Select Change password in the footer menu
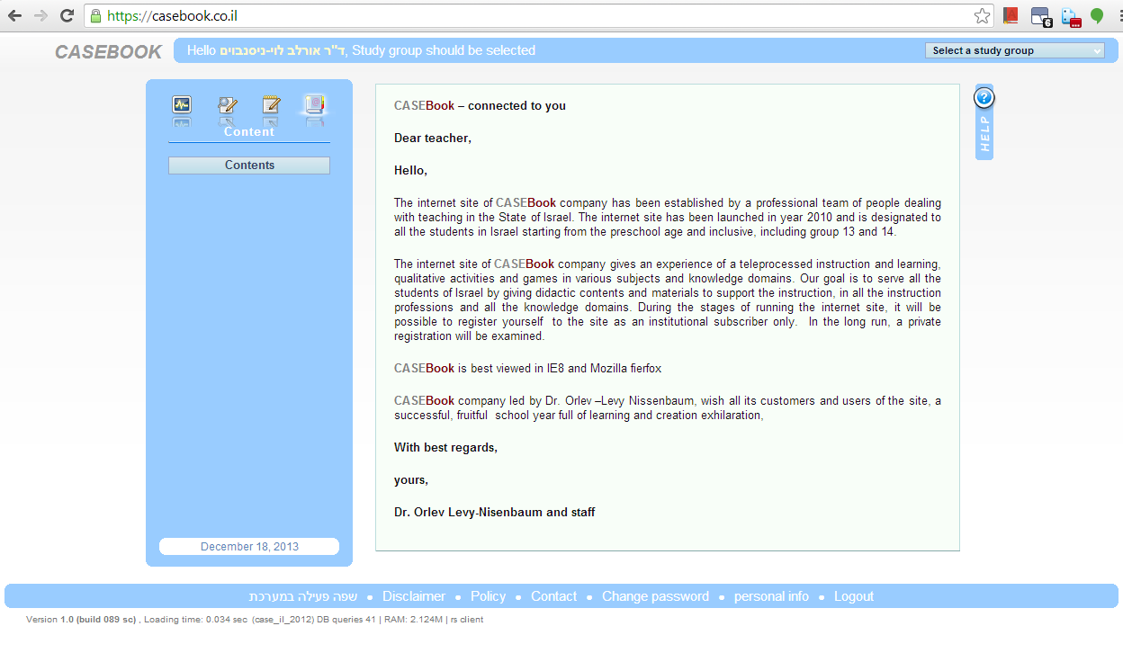The image size is (1123, 653). coord(655,596)
